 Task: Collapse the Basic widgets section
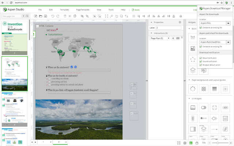click(189, 28)
